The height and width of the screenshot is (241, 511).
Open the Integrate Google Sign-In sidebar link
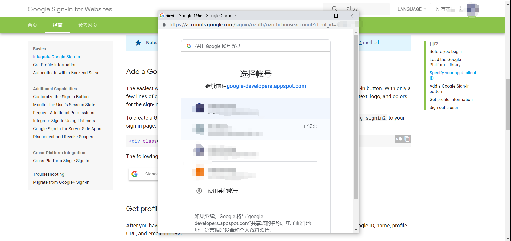tap(56, 57)
